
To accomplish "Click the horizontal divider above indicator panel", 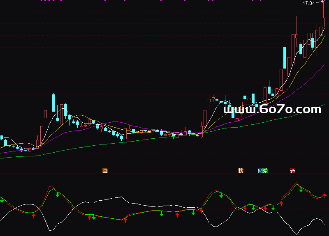I will 164,174.
